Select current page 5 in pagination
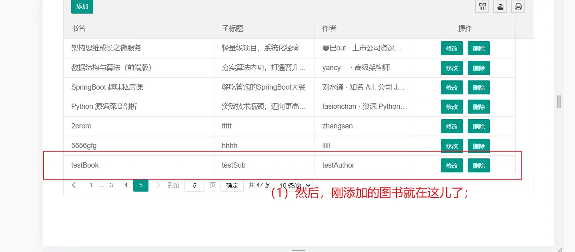The image size is (575, 252). click(141, 185)
